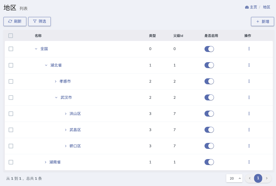This screenshot has height=186, width=276.
Task: Open actions menu for 硚口区 row
Action: [x=249, y=146]
